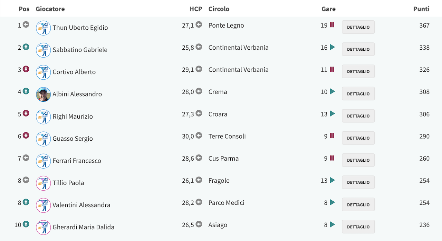Click the green up arrow beside Sabbatino Gabriele
442x241 pixels.
point(26,47)
